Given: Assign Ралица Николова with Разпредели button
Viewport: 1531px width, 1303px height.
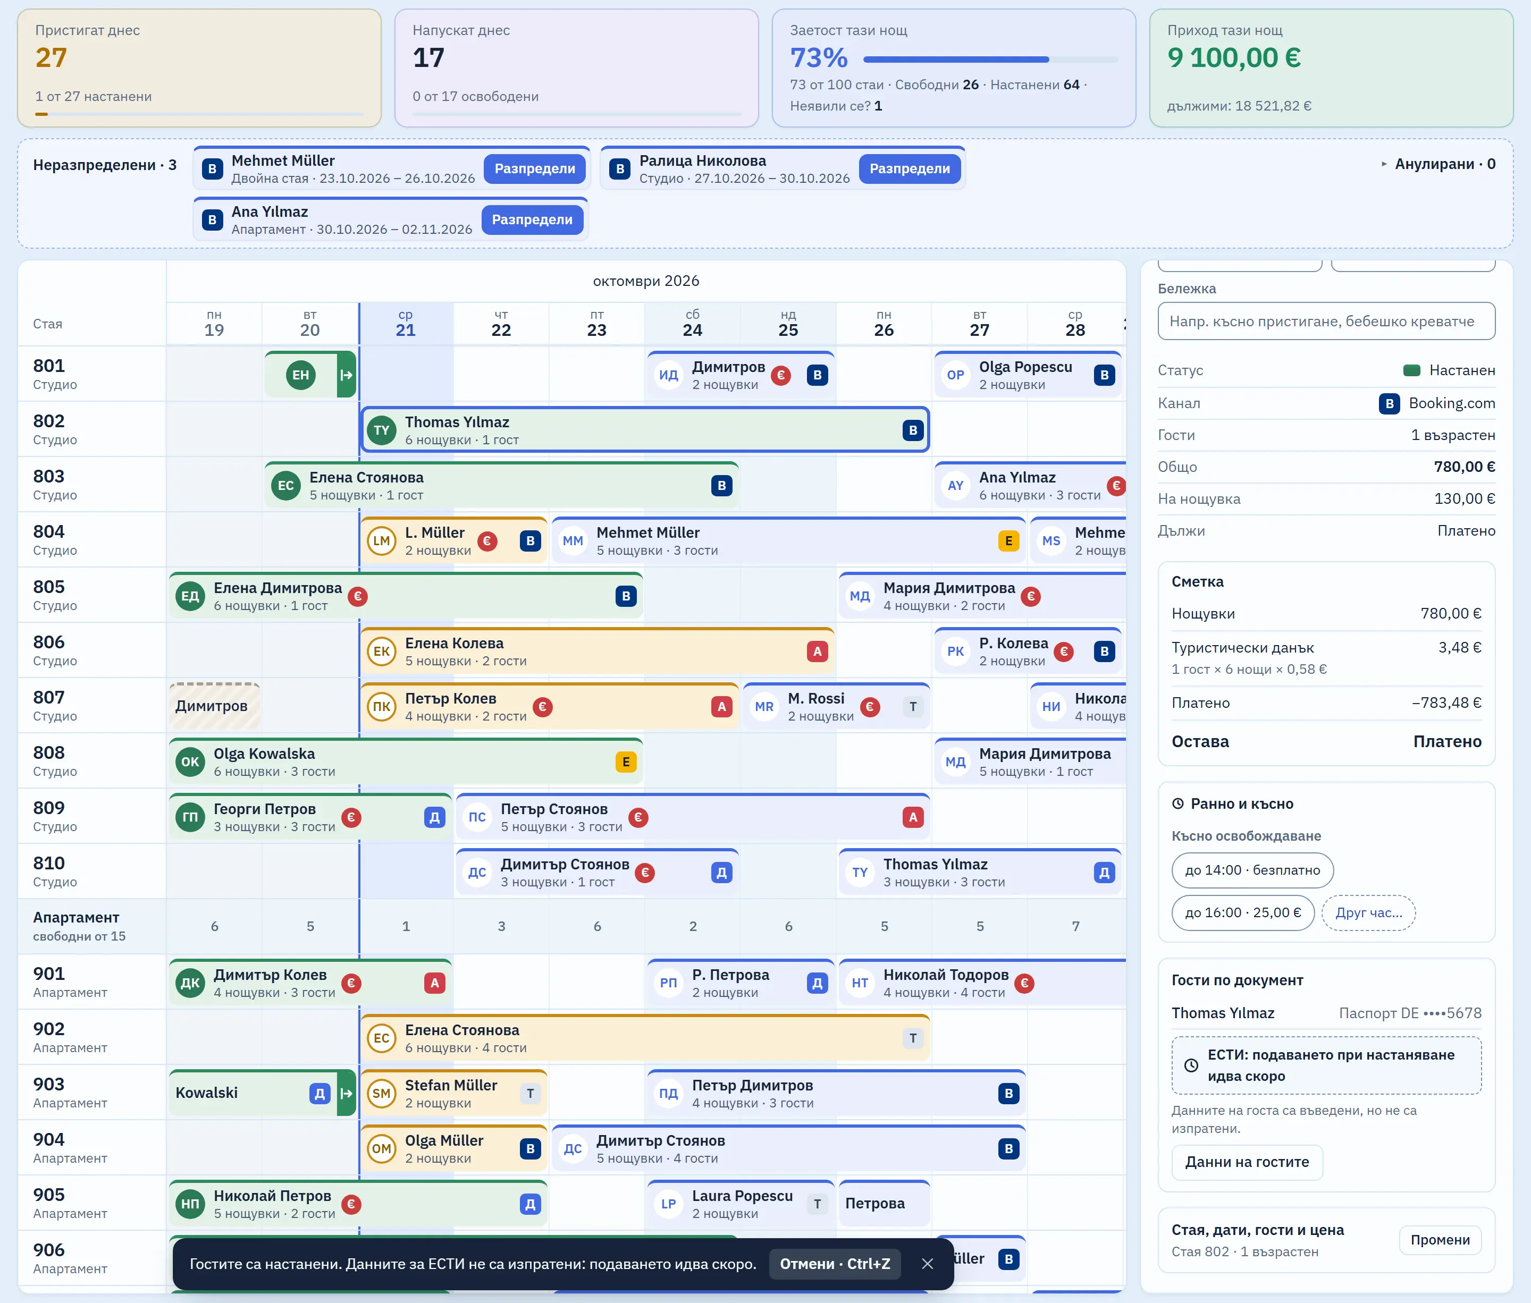Looking at the screenshot, I should [910, 168].
